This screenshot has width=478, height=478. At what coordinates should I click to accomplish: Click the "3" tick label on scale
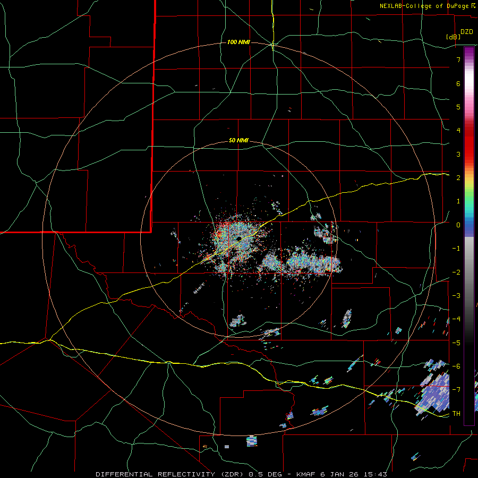[458, 154]
